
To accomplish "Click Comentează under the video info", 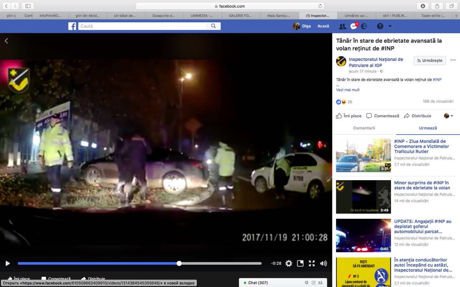I will click(383, 116).
